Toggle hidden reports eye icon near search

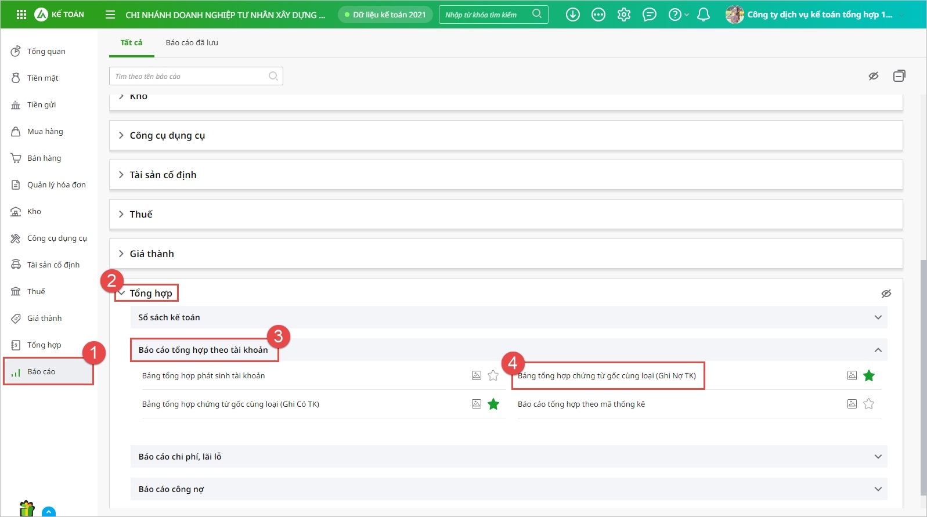[x=873, y=76]
